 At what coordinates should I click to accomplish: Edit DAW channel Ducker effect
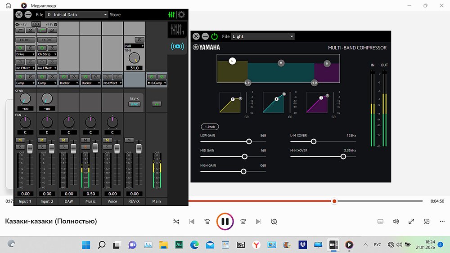tap(74, 76)
